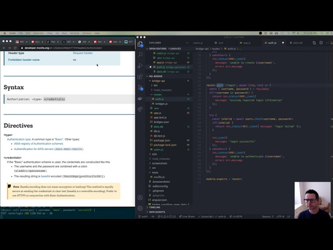Image resolution: width=333 pixels, height=250 pixels.
Task: Open IANA registry of Authentication schemes link
Action: [x=39, y=144]
